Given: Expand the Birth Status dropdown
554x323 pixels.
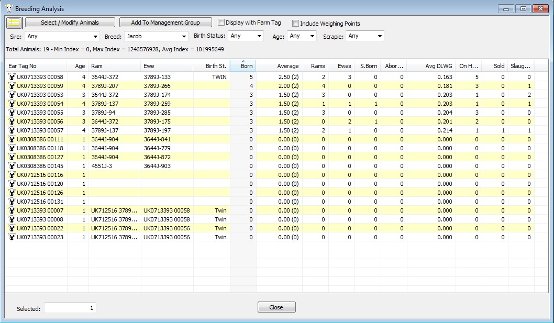Looking at the screenshot, I should click(x=246, y=36).
